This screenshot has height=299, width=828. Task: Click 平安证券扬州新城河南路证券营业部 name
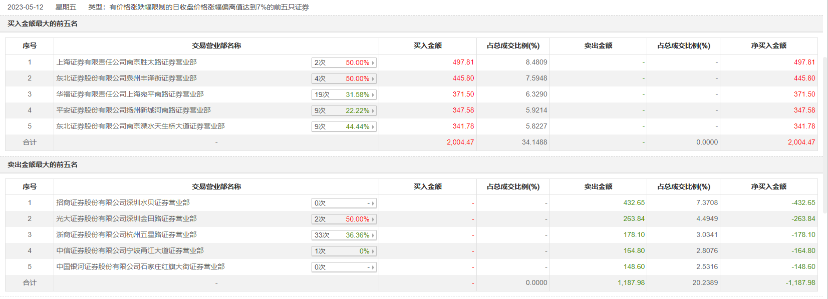(133, 110)
